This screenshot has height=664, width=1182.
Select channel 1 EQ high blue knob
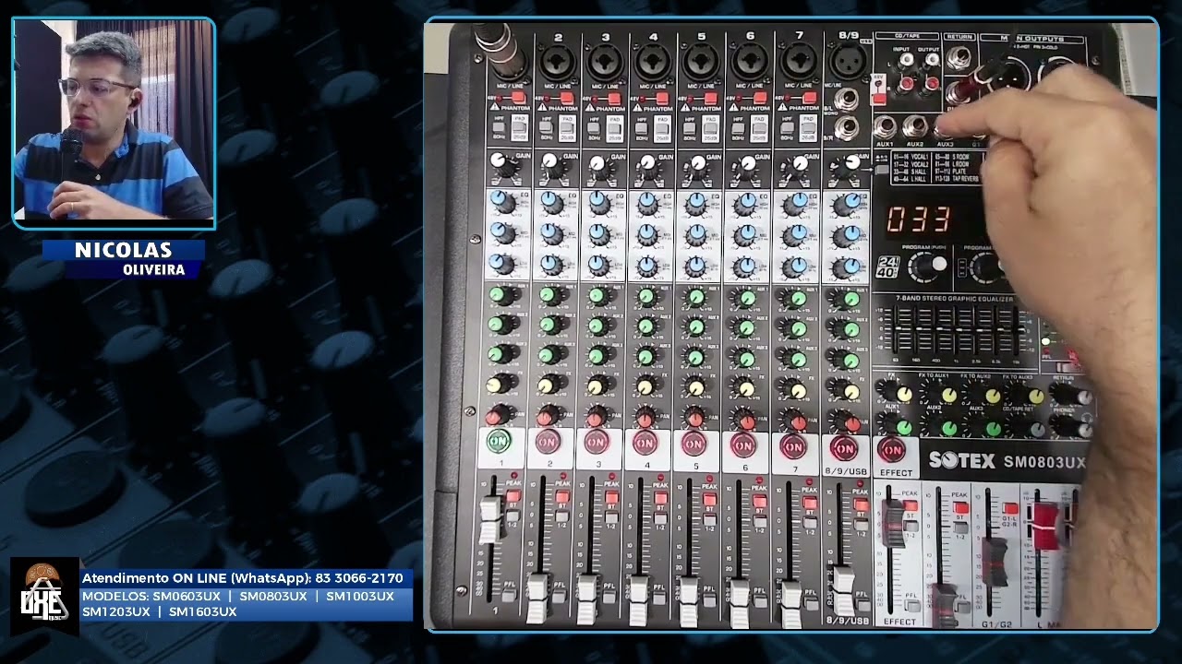501,201
